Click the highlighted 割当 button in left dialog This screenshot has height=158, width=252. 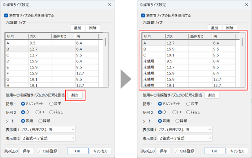click(x=75, y=95)
